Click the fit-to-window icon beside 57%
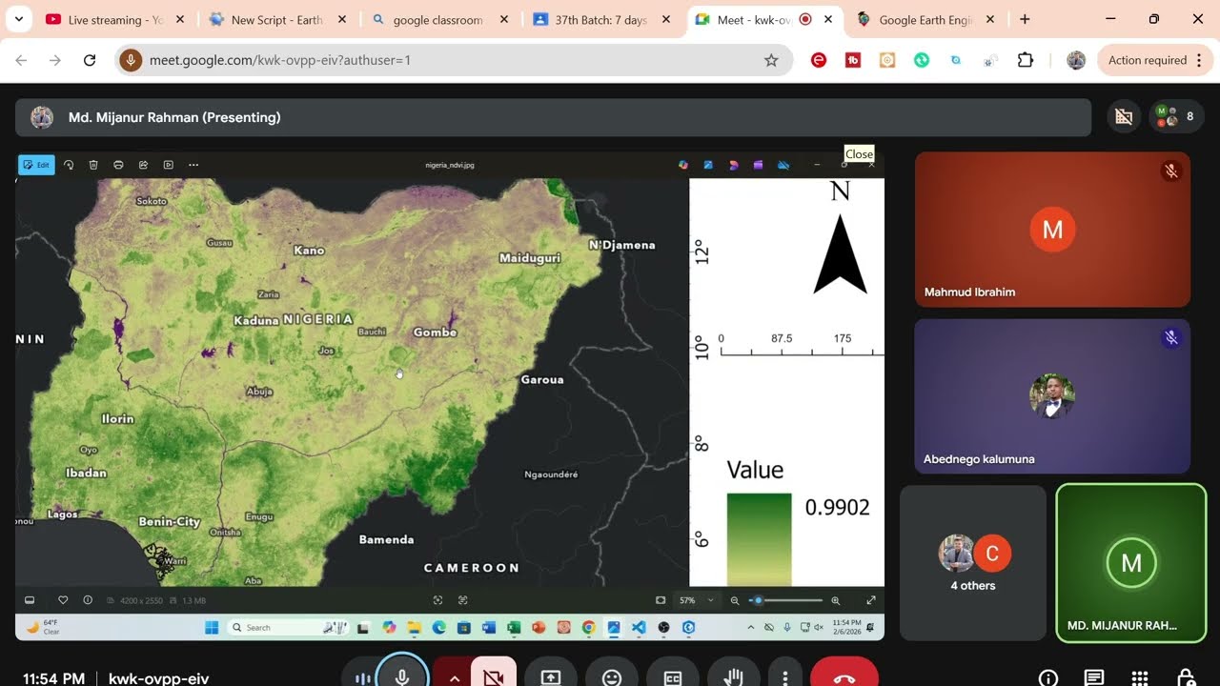The width and height of the screenshot is (1220, 686). (x=661, y=600)
